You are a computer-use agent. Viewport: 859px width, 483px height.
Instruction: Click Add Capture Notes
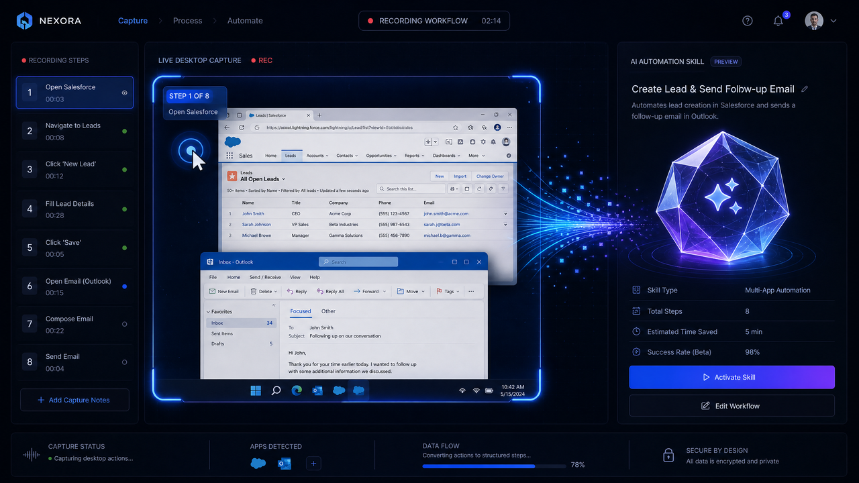coord(74,400)
